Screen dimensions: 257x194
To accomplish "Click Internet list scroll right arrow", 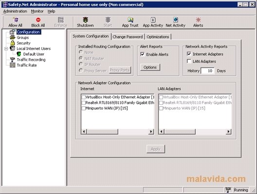I will (x=151, y=131).
